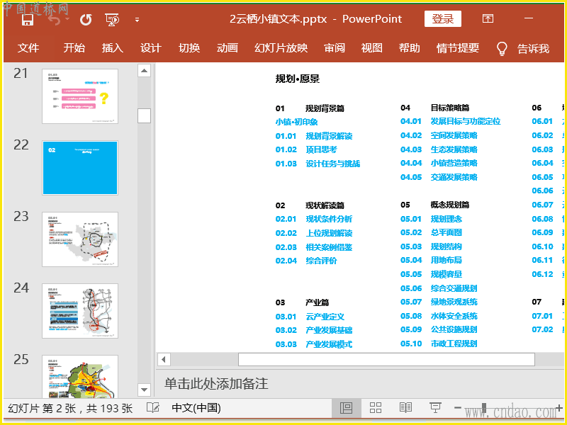567x425 pixels.
Task: Click link 04.01 发展目标与功能定位
Action: click(451, 121)
